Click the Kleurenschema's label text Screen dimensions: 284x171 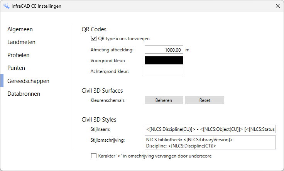[x=108, y=100]
